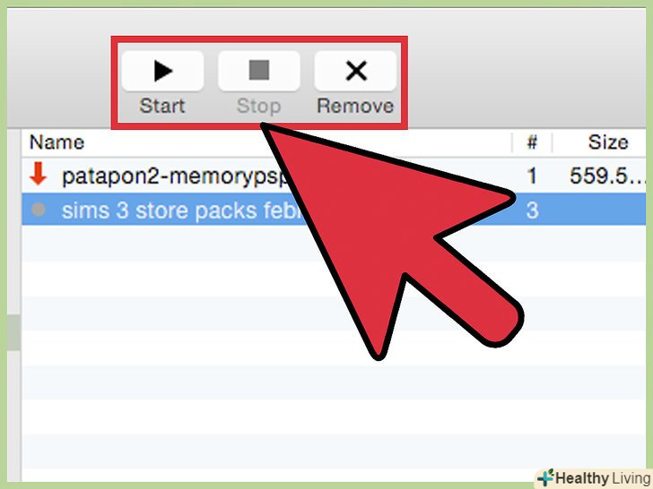Click queue number 3 in highlighted row
This screenshot has height=489, width=653.
(x=532, y=210)
